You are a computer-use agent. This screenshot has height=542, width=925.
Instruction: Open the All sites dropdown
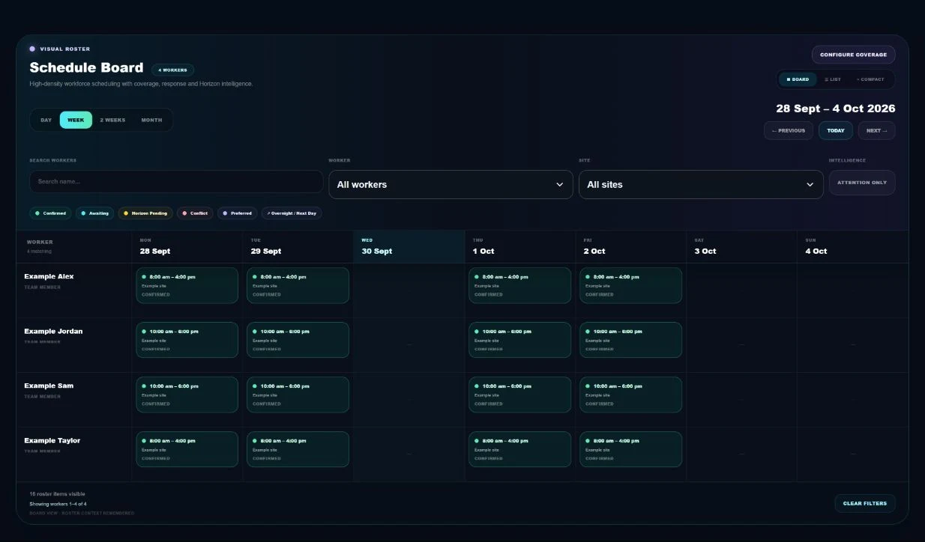pos(701,184)
